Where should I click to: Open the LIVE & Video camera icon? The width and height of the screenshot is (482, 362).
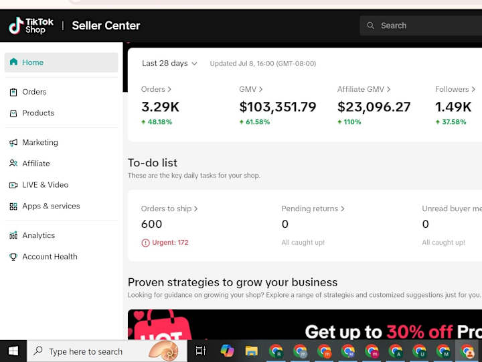tap(13, 185)
